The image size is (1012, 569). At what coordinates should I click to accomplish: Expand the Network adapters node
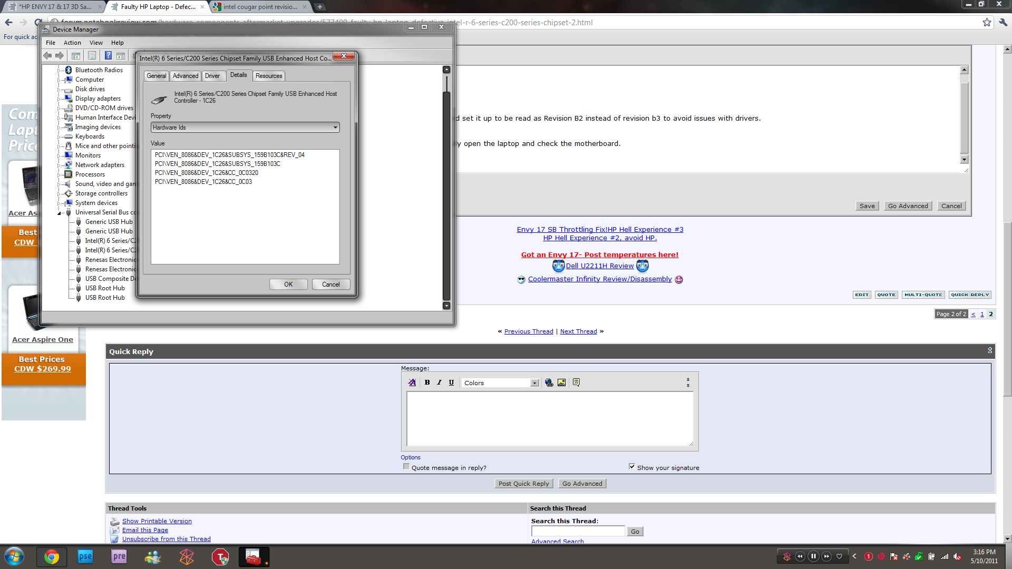pyautogui.click(x=59, y=165)
